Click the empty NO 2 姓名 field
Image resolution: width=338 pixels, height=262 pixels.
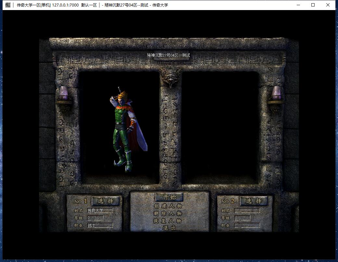(x=247, y=210)
